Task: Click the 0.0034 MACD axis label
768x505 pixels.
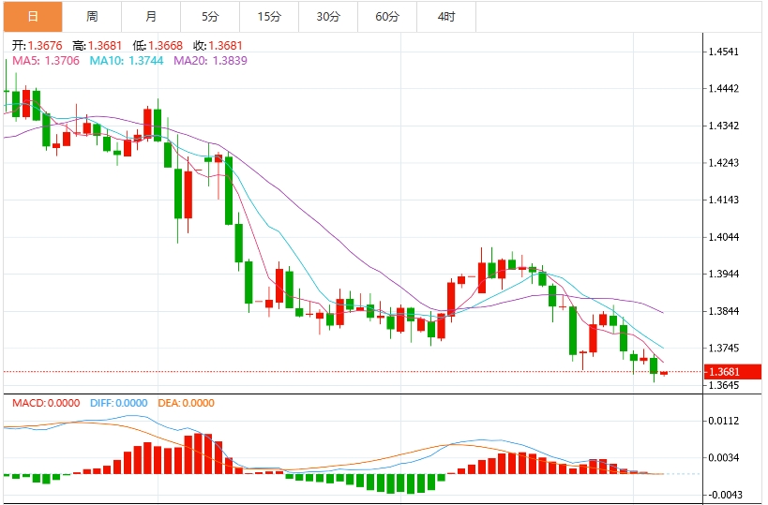Action: 724,457
